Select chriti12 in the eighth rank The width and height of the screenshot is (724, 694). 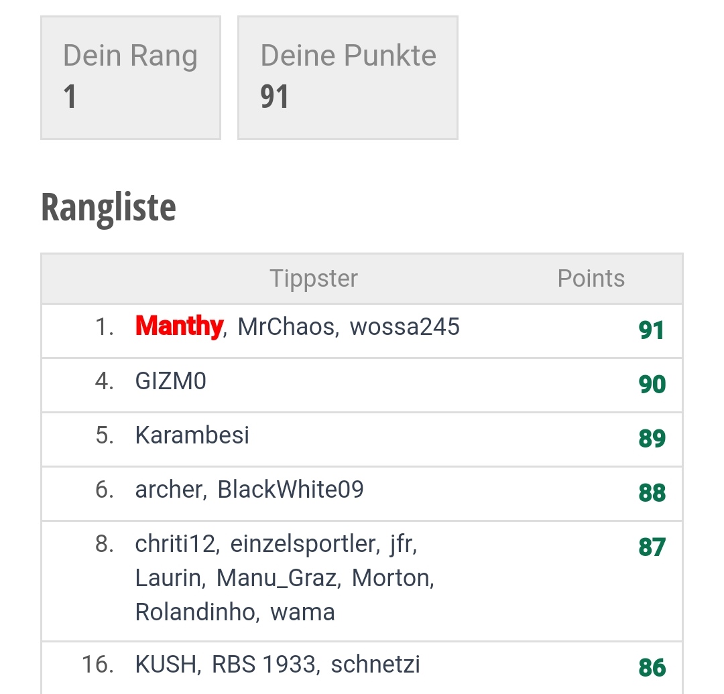175,544
